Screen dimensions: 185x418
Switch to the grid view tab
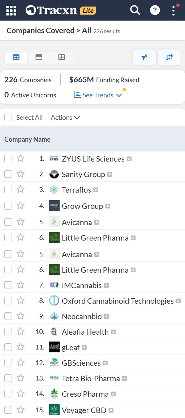(62, 57)
